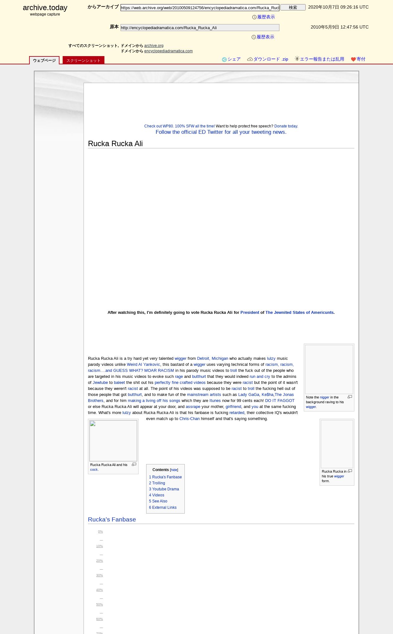Open the archive.org domain link
This screenshot has width=393, height=634.
point(154,46)
